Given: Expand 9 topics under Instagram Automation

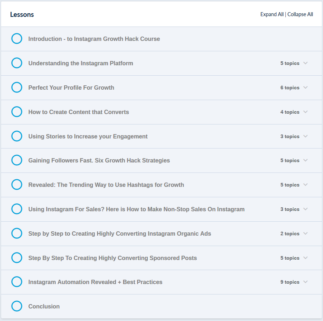Looking at the screenshot, I should [x=305, y=282].
